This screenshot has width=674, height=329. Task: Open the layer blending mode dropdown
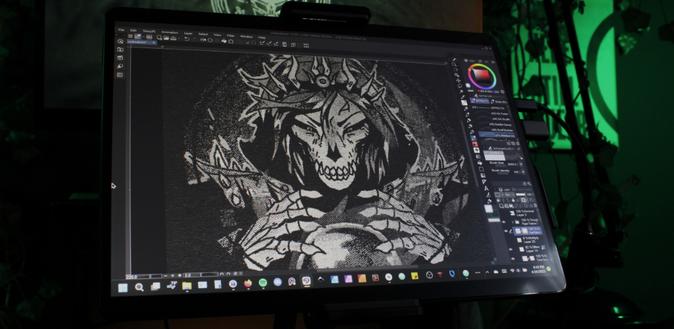tap(510, 194)
